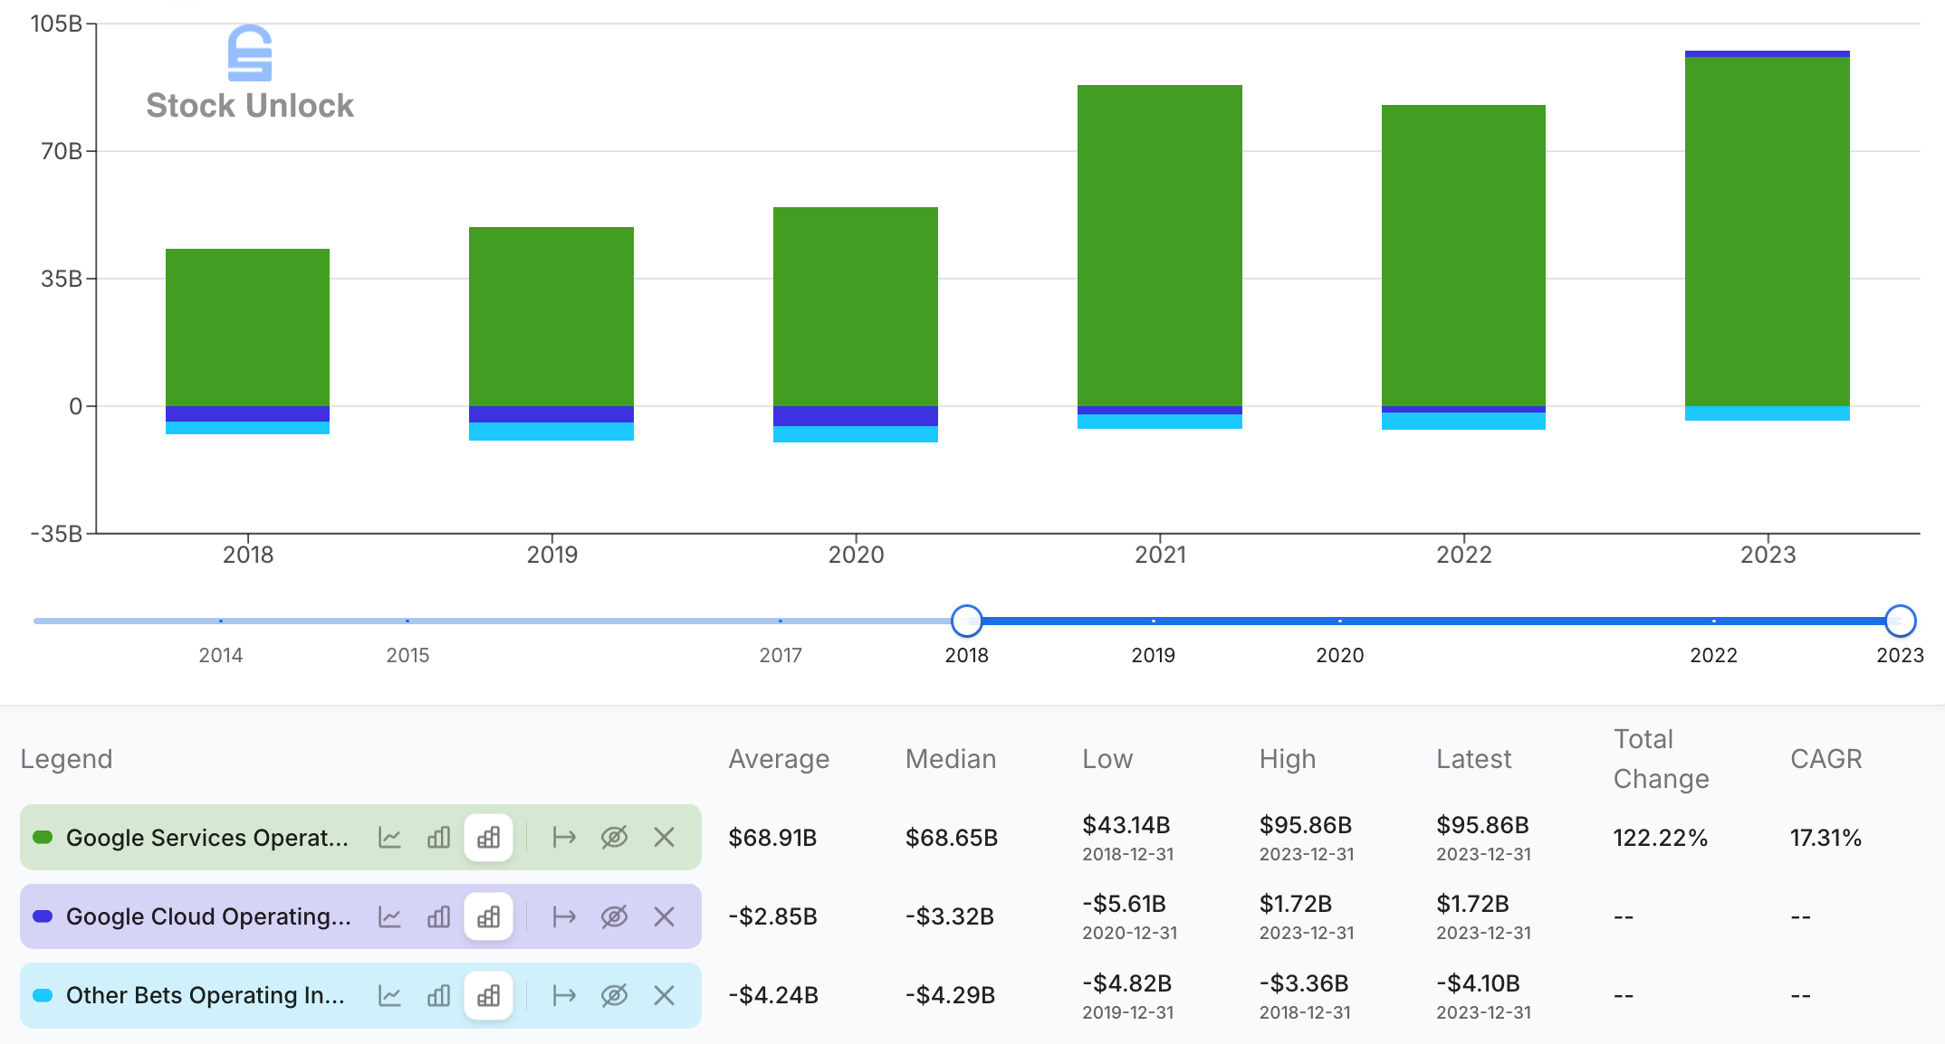Switch Google Cloud Operating to line chart
This screenshot has width=1945, height=1044.
[390, 916]
